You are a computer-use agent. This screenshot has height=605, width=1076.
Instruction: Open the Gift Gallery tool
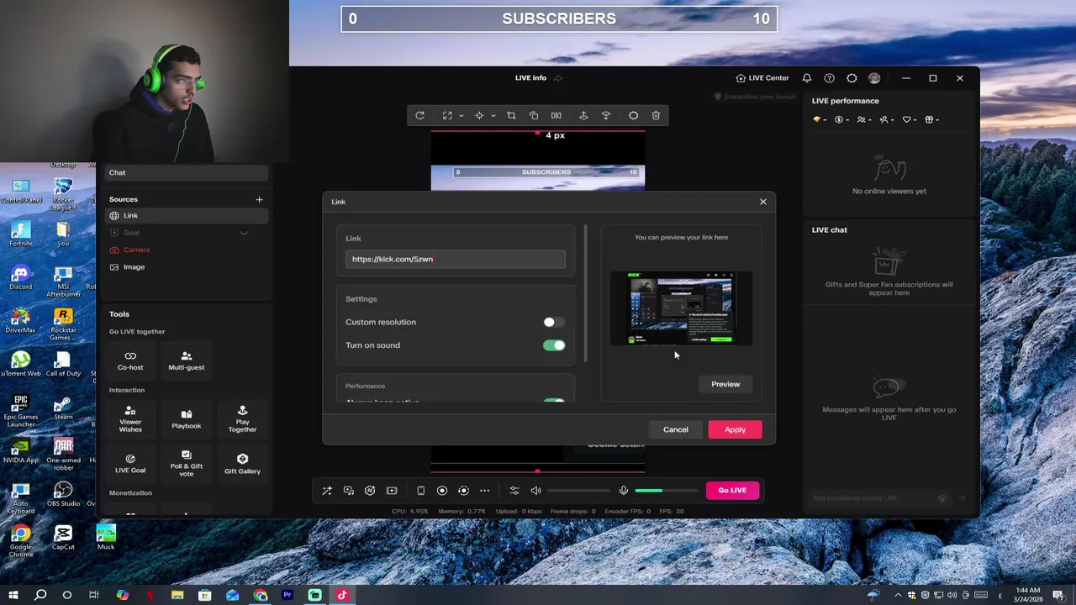[x=242, y=464]
